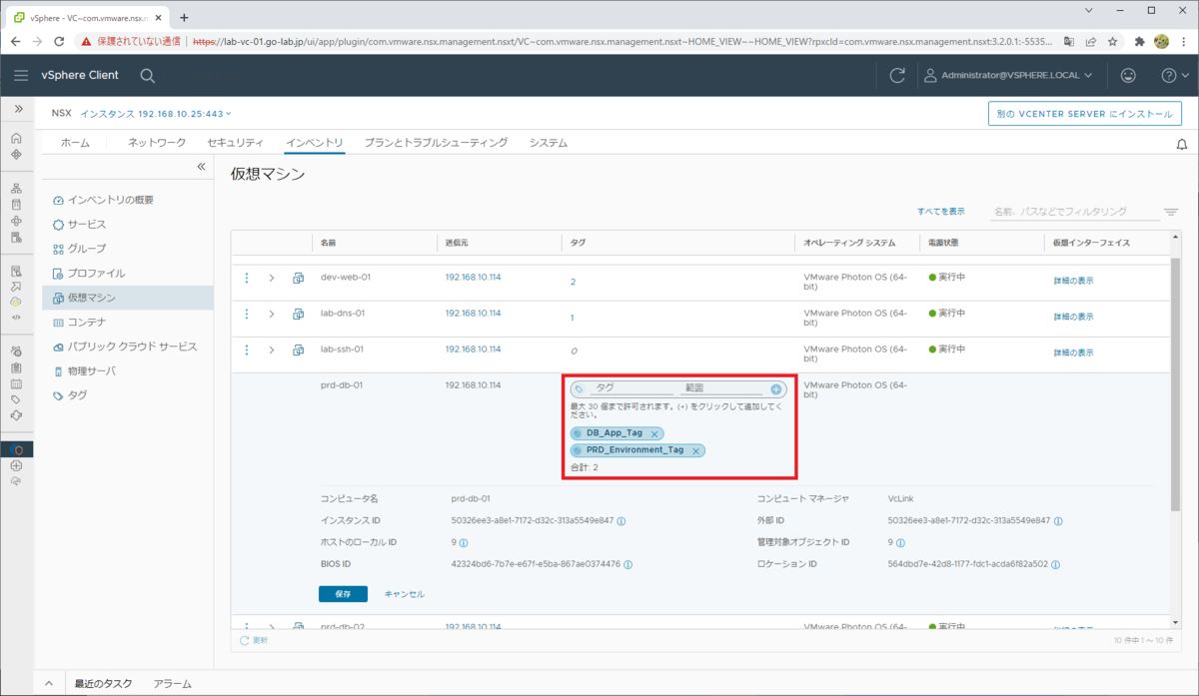Open actions menu for dev-web-01

[247, 278]
